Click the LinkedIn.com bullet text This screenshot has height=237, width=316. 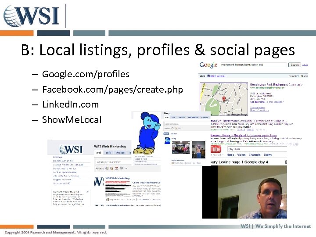tap(70, 104)
